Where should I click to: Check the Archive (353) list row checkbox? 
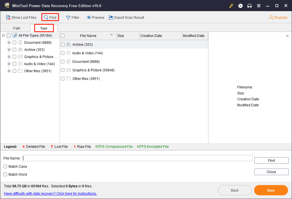[63, 45]
